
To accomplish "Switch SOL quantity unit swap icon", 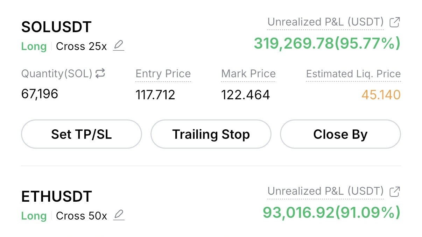I will click(100, 73).
